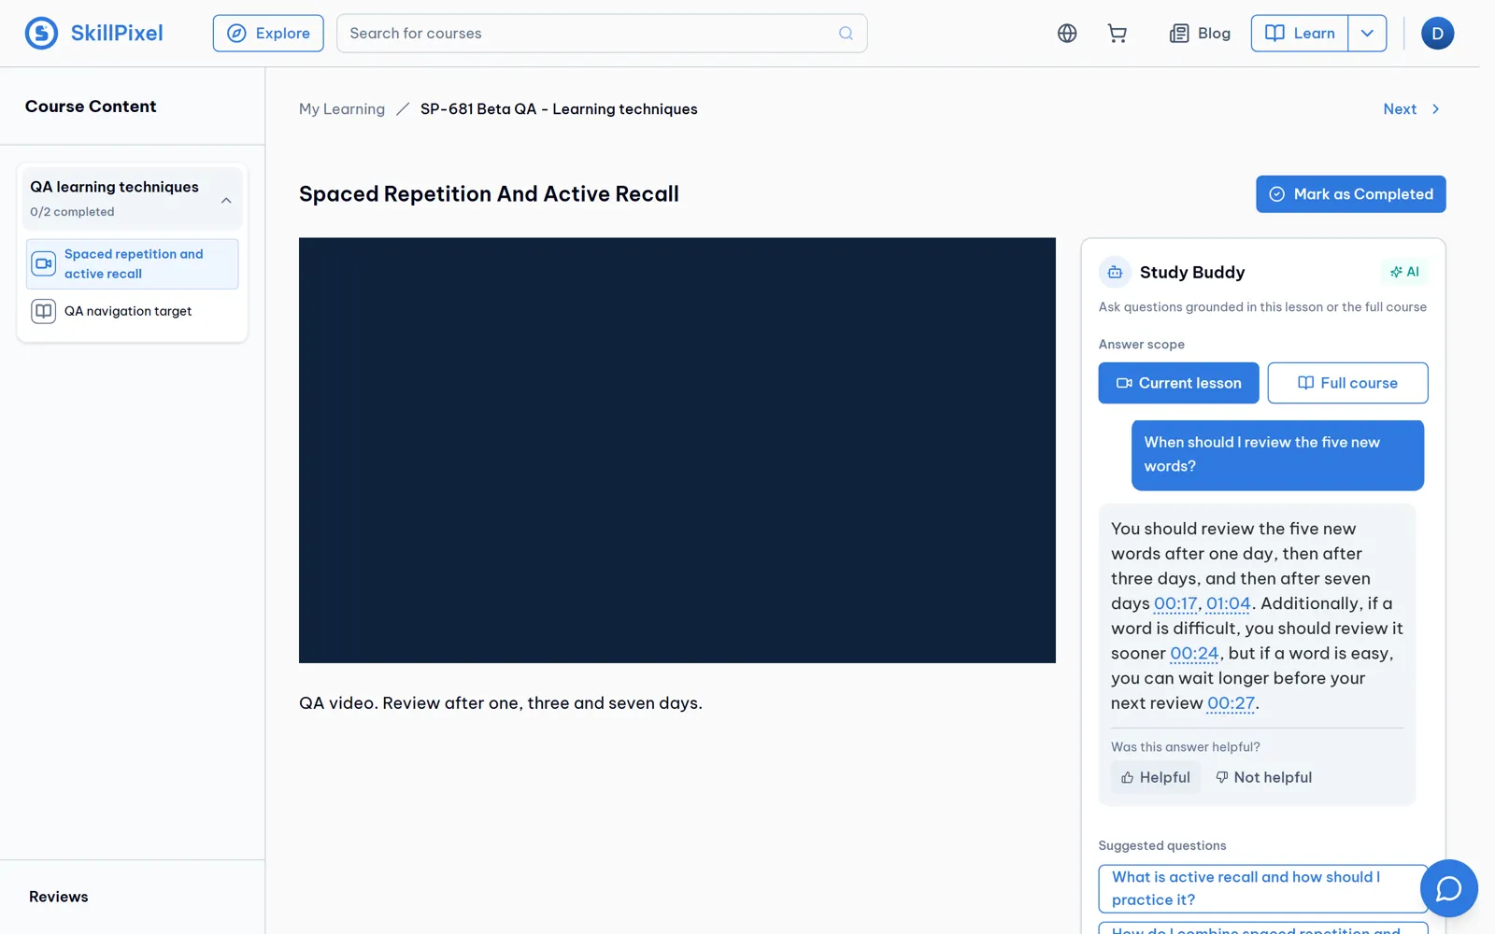Go to Next lesson chevron
1495x934 pixels.
(1435, 109)
